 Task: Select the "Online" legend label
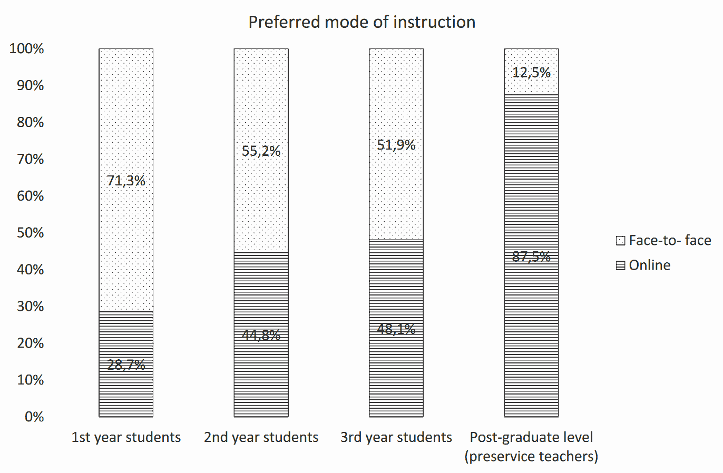[649, 265]
